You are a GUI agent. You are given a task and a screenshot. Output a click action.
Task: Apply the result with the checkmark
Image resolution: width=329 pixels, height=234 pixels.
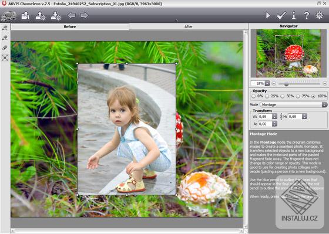click(x=281, y=15)
